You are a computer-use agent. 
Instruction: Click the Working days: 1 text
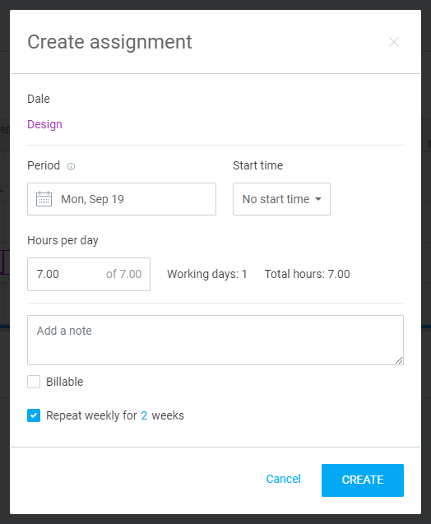(x=207, y=274)
